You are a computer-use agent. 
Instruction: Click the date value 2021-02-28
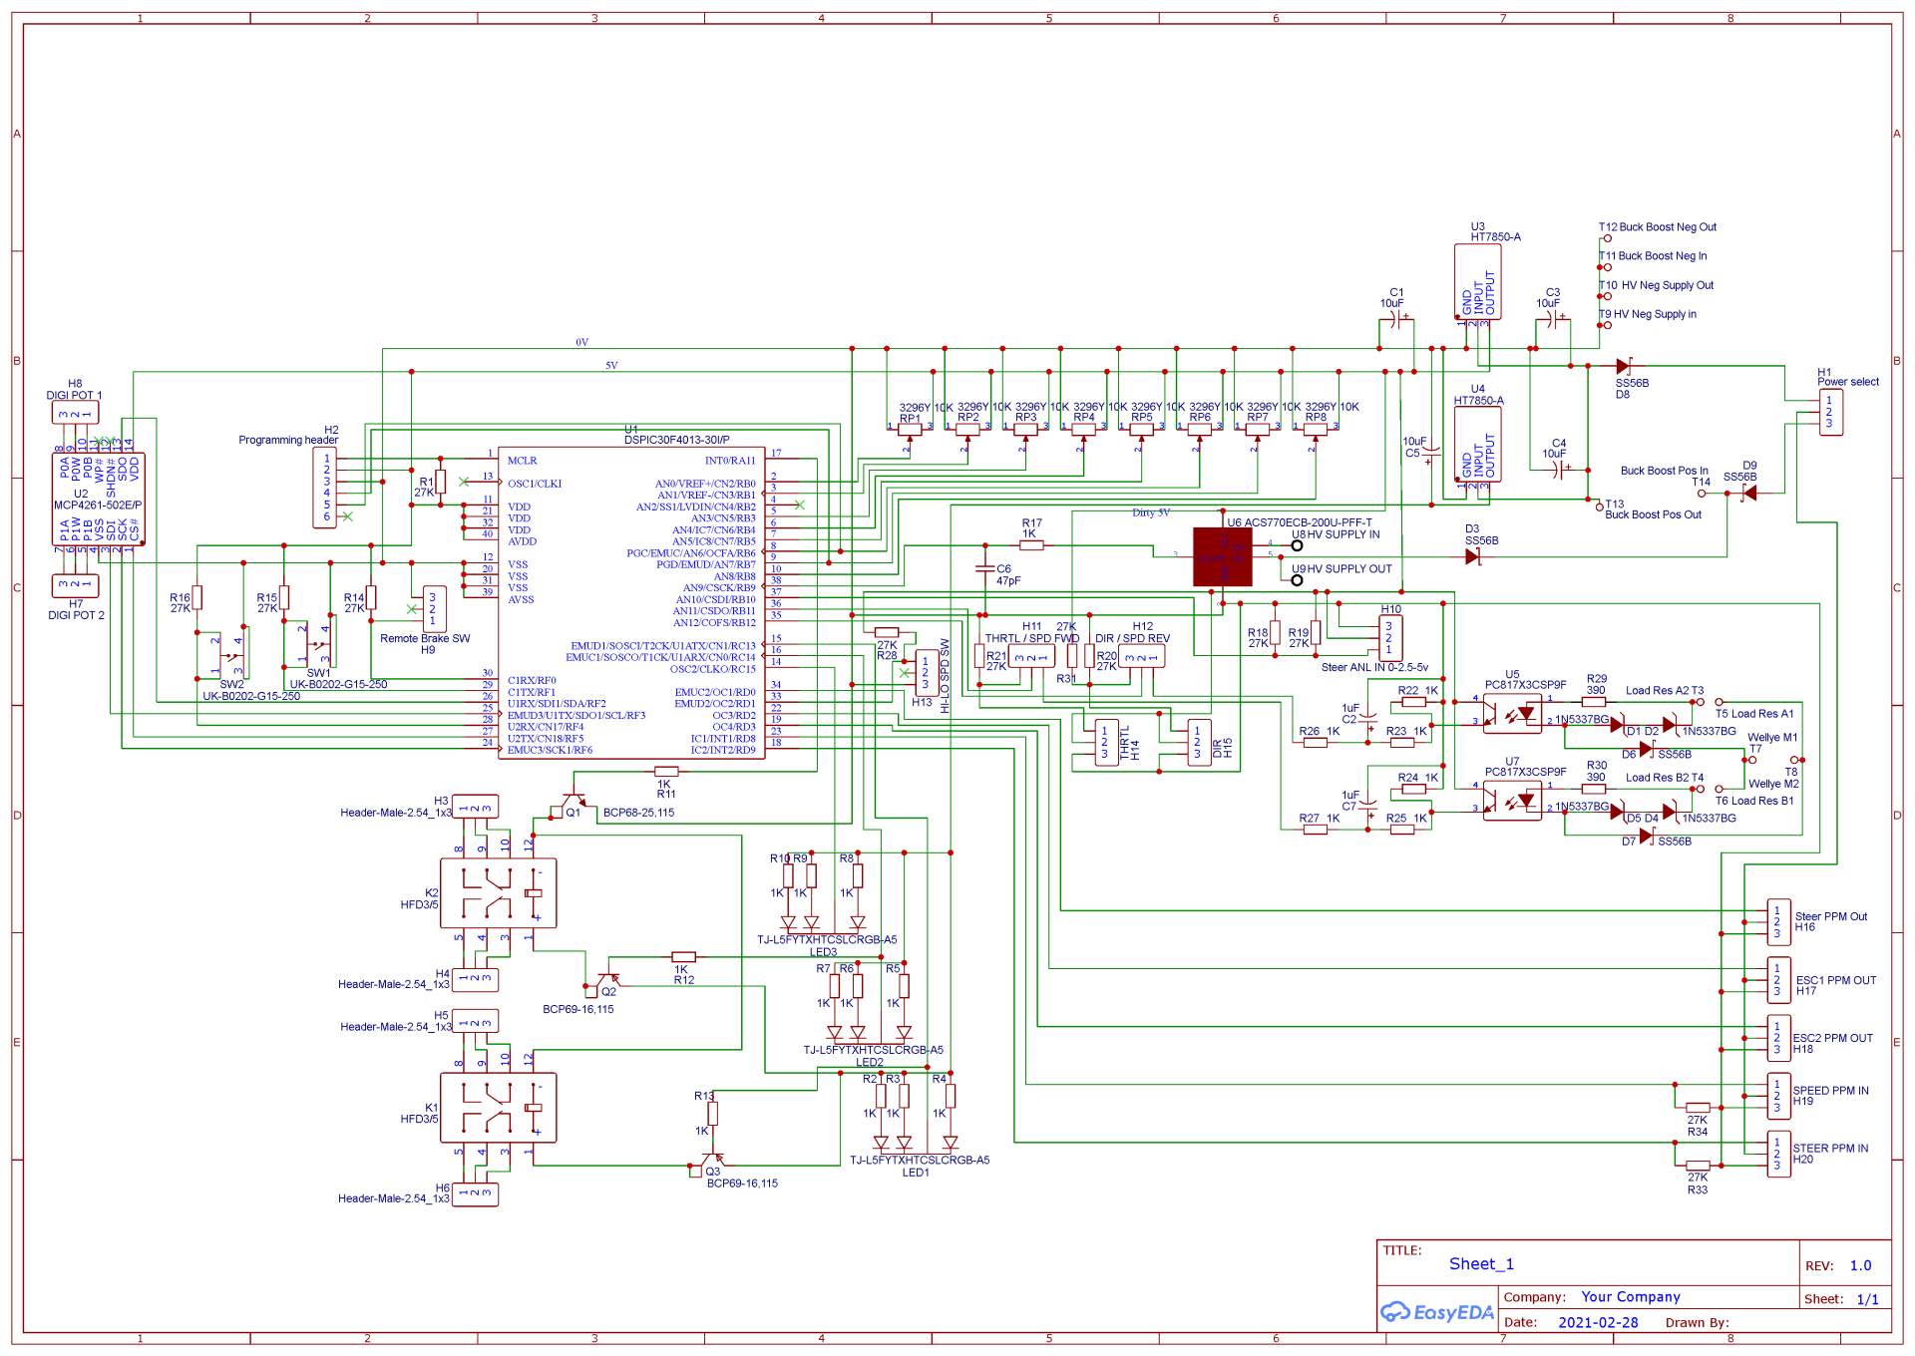point(1598,1323)
